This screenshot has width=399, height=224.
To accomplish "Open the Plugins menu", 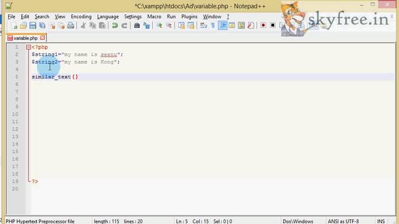I will pos(190,17).
